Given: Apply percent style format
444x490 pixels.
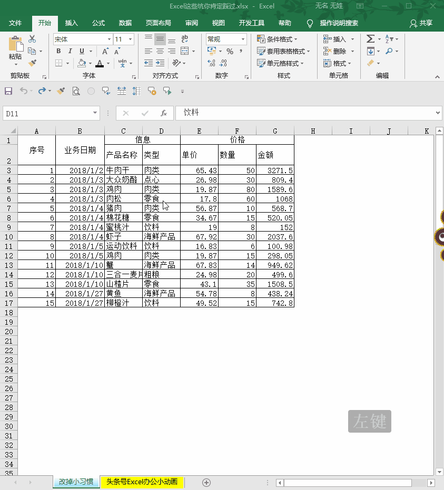Looking at the screenshot, I should pos(230,51).
